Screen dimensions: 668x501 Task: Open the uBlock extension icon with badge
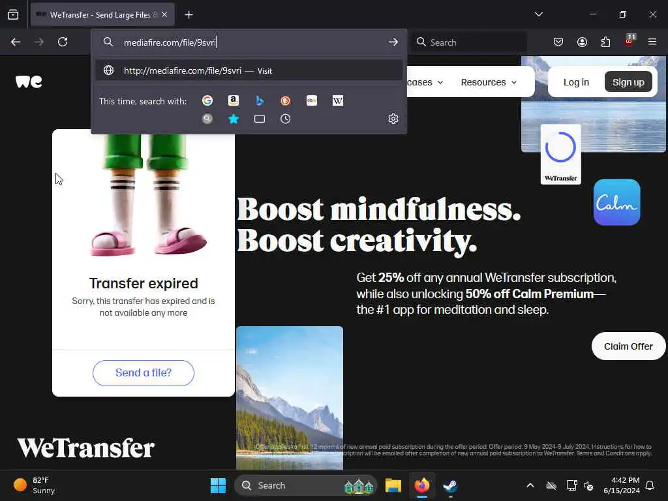pyautogui.click(x=630, y=41)
